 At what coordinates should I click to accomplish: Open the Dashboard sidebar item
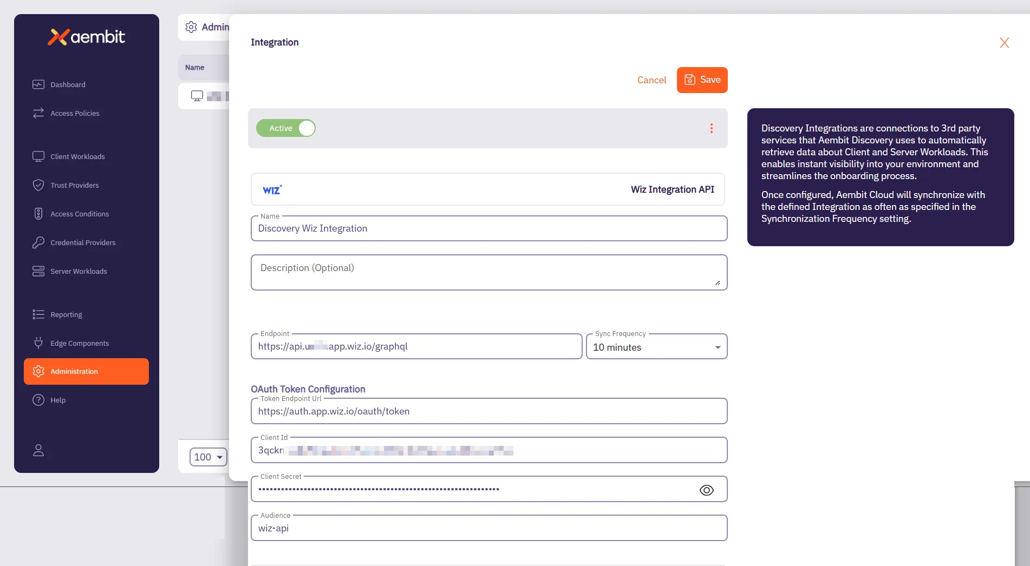[x=67, y=84]
